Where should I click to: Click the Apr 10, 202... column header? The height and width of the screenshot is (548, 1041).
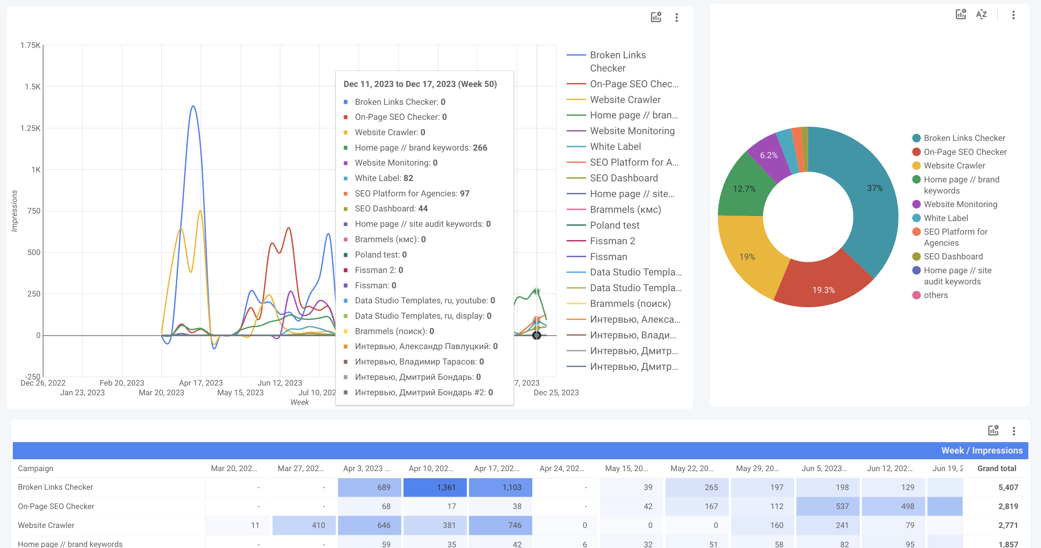pyautogui.click(x=431, y=469)
